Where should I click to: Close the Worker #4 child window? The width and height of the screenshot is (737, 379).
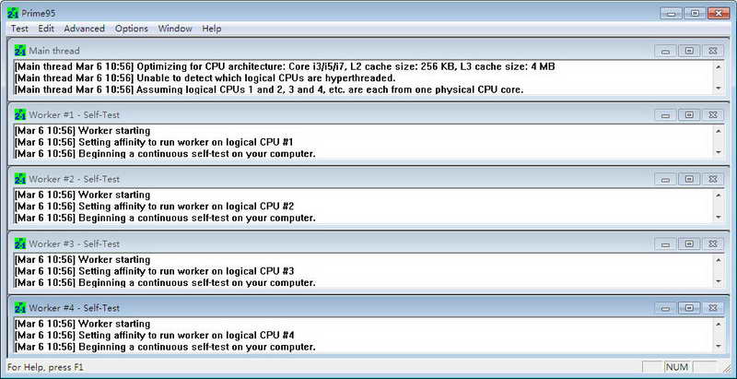click(713, 308)
